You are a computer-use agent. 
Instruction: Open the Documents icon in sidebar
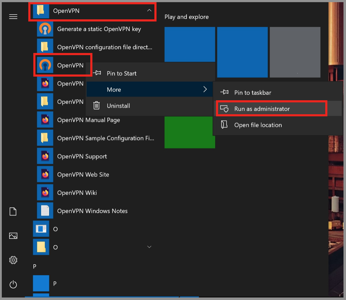click(x=13, y=212)
